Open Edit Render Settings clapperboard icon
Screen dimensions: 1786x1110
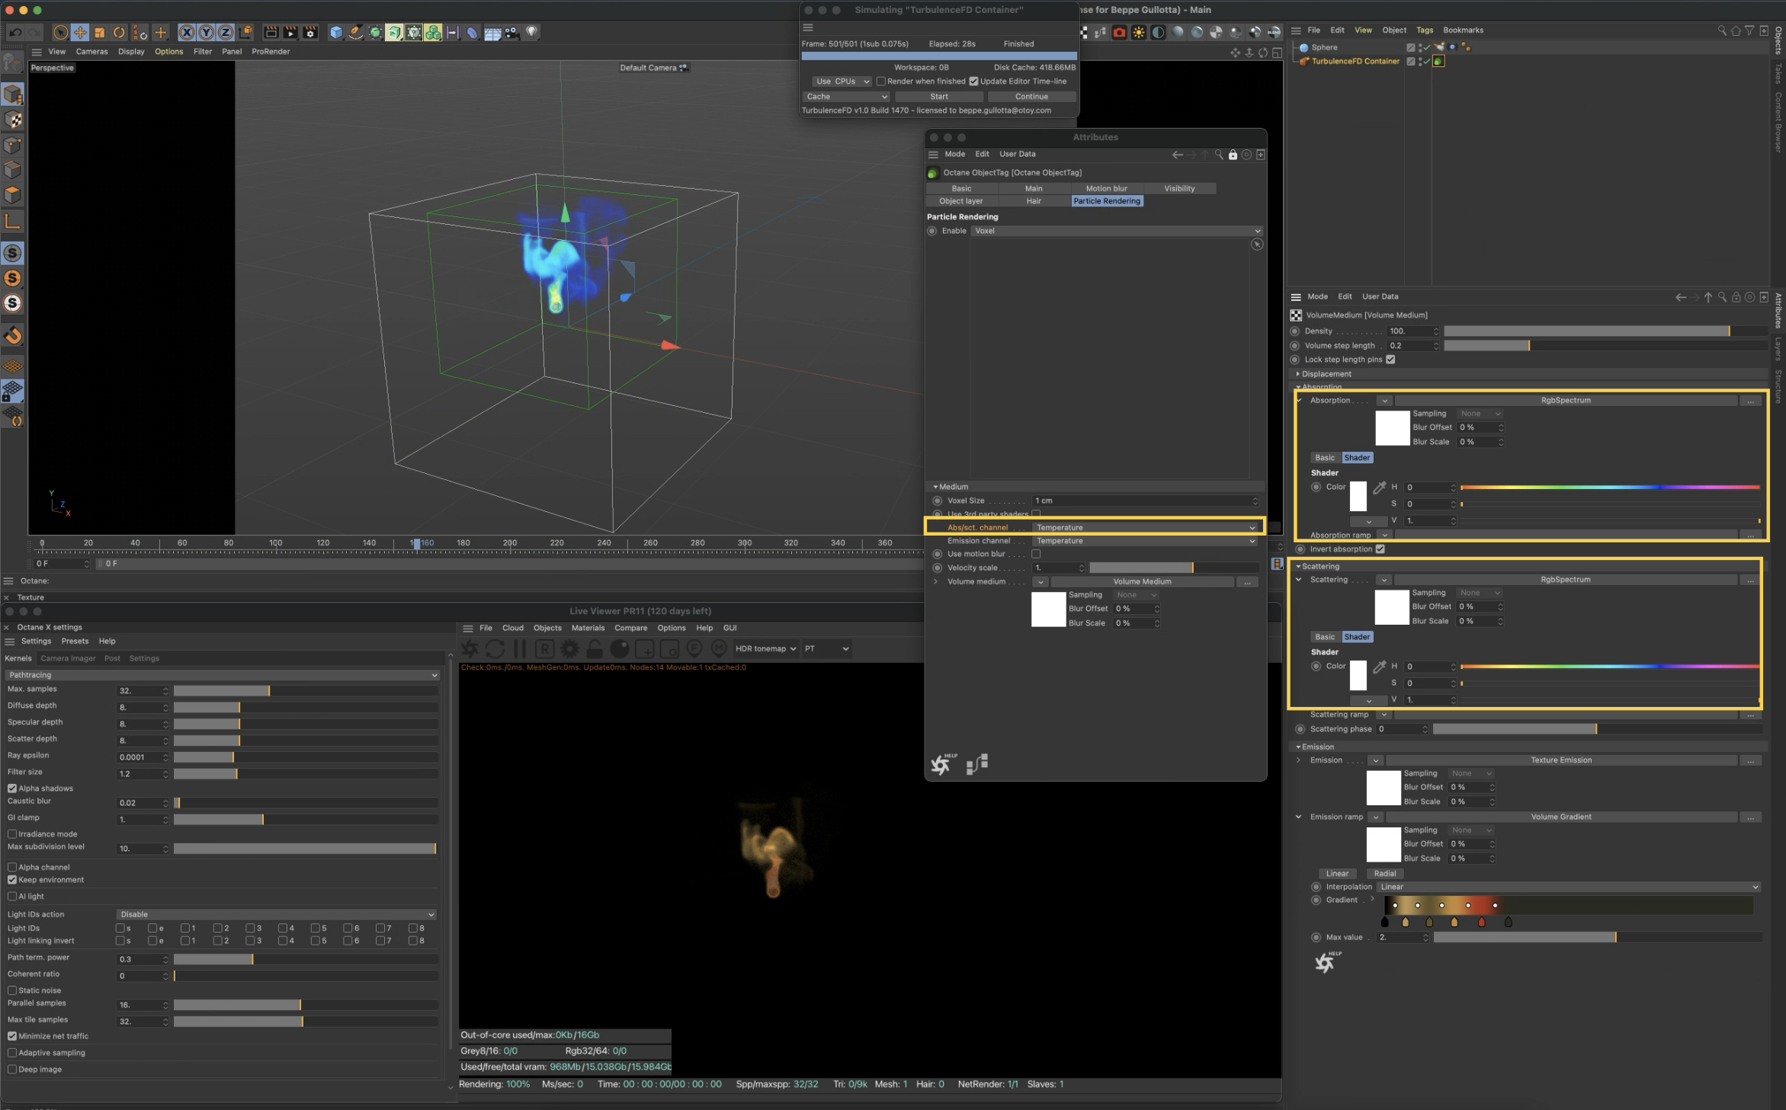click(x=310, y=32)
